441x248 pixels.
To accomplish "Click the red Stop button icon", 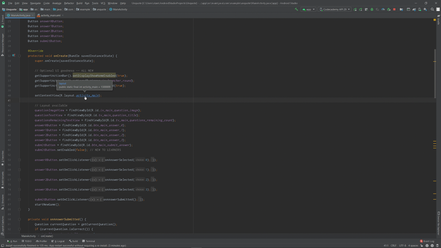I will [394, 9].
